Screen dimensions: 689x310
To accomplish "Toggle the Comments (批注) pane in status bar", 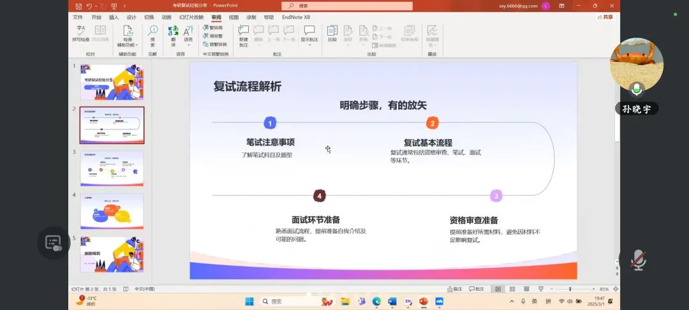I will [x=477, y=289].
